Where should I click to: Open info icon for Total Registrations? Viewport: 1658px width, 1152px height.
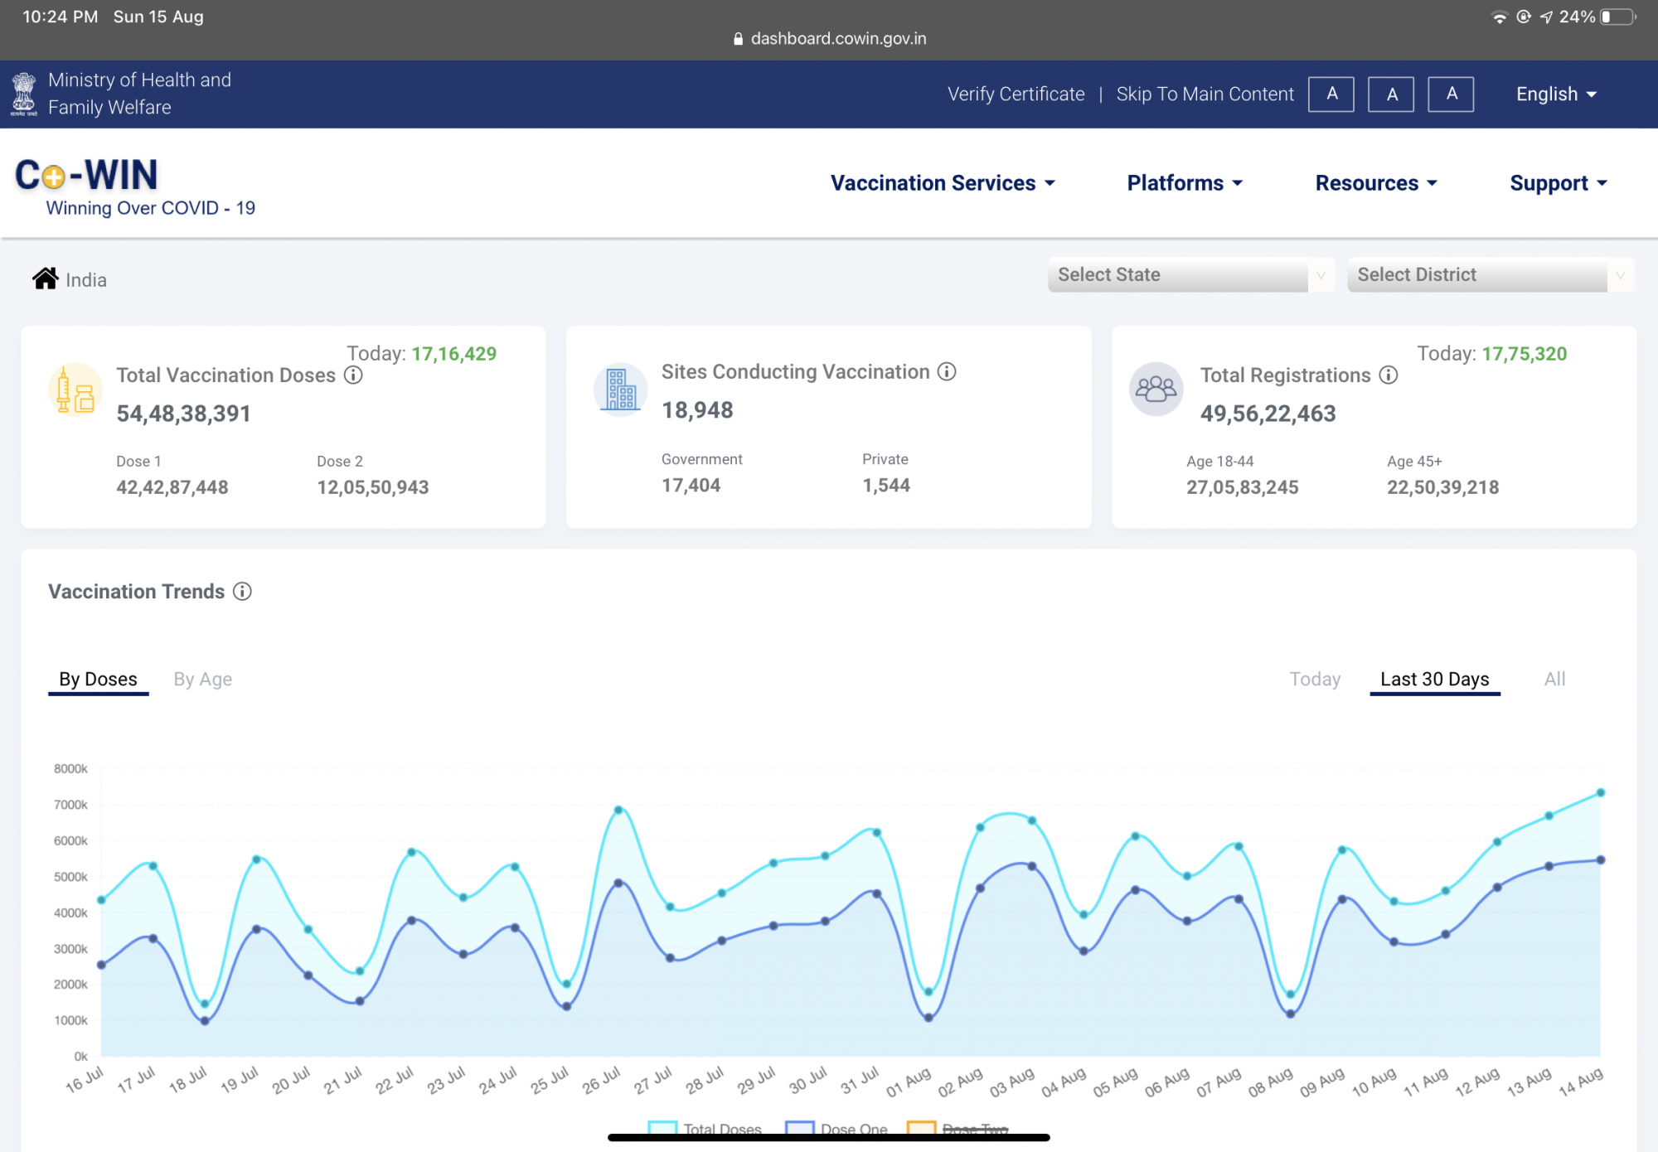coord(1389,375)
